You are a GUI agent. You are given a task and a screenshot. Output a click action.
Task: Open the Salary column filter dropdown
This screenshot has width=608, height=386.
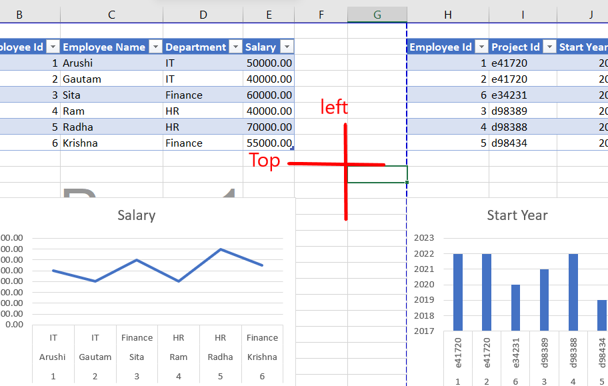(x=287, y=47)
